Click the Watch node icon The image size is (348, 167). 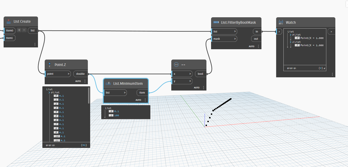pyautogui.click(x=281, y=22)
